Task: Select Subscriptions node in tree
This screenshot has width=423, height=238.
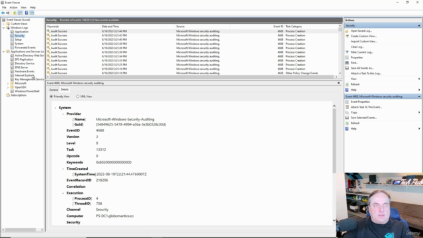Action: (x=19, y=95)
